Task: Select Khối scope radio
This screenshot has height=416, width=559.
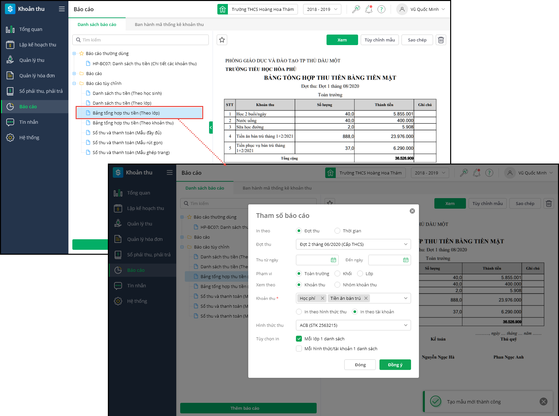Action: 337,273
